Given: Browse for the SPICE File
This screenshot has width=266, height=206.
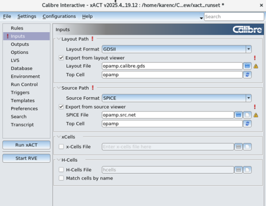Looking at the screenshot, I should click(x=239, y=115).
